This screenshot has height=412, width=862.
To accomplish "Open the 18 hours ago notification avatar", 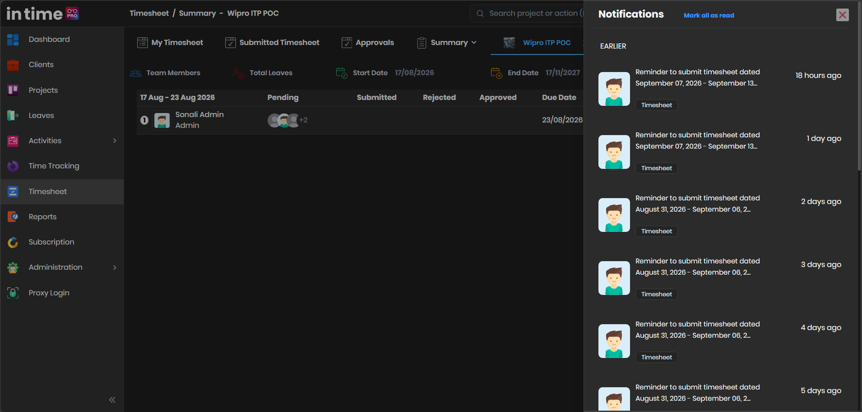I will 614,89.
